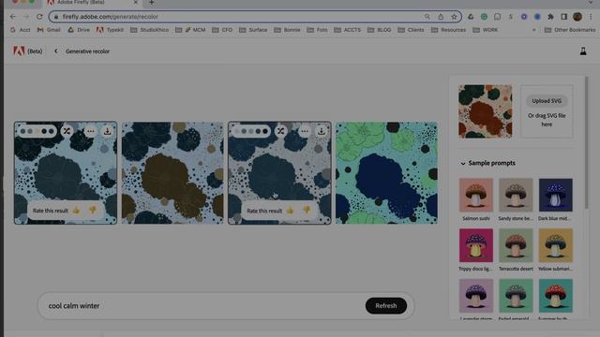This screenshot has width=600, height=337.
Task: Open the Drive bookmark
Action: click(x=79, y=30)
